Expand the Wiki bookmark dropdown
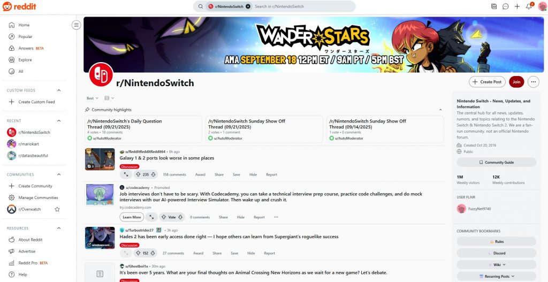Image resolution: width=548 pixels, height=282 pixels. [496, 265]
